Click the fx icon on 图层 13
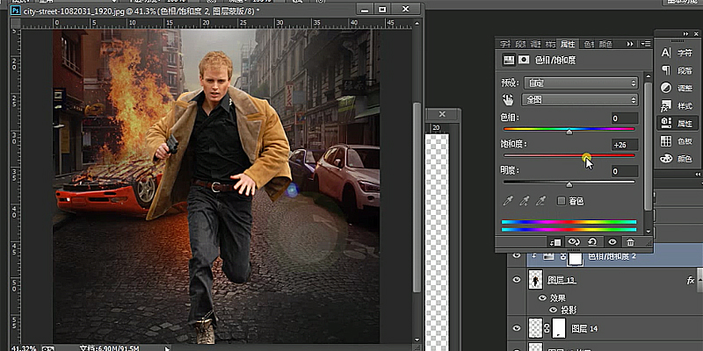This screenshot has height=351, width=703. tap(691, 280)
